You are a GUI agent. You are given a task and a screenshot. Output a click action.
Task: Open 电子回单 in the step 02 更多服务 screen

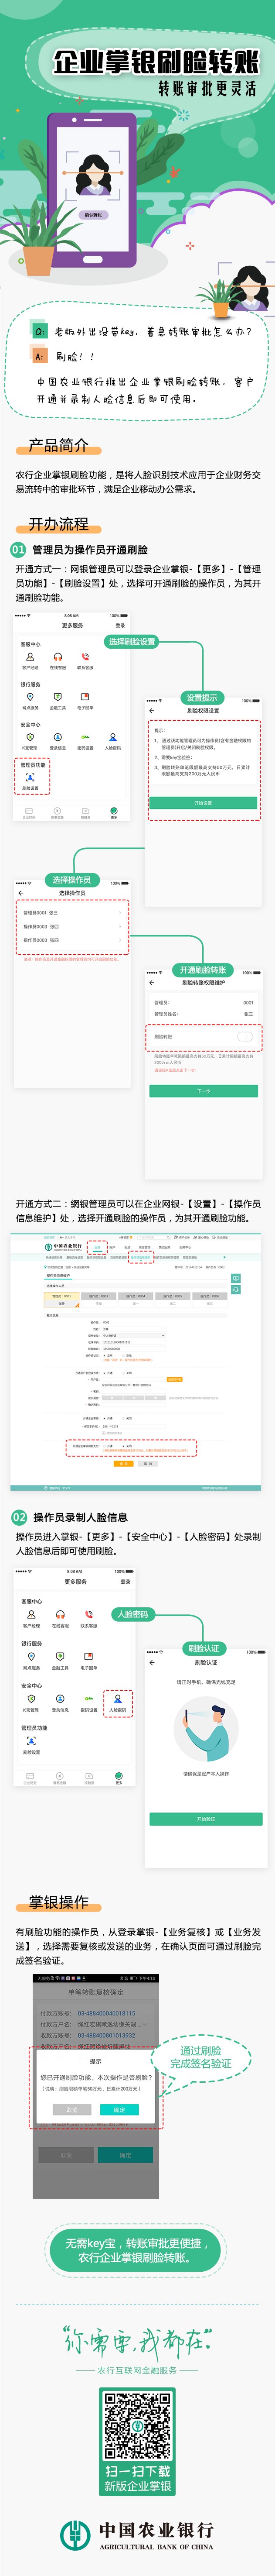click(89, 1661)
